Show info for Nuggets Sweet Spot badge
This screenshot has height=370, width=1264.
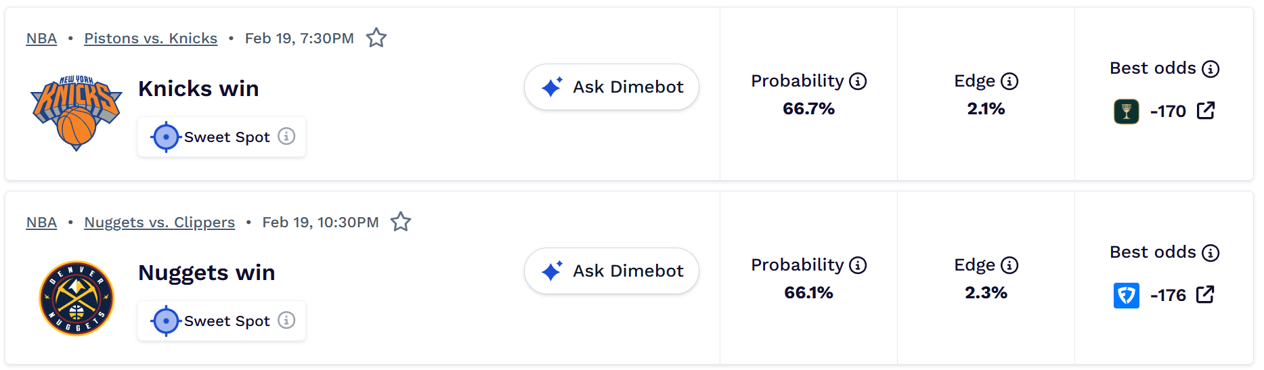tap(287, 321)
